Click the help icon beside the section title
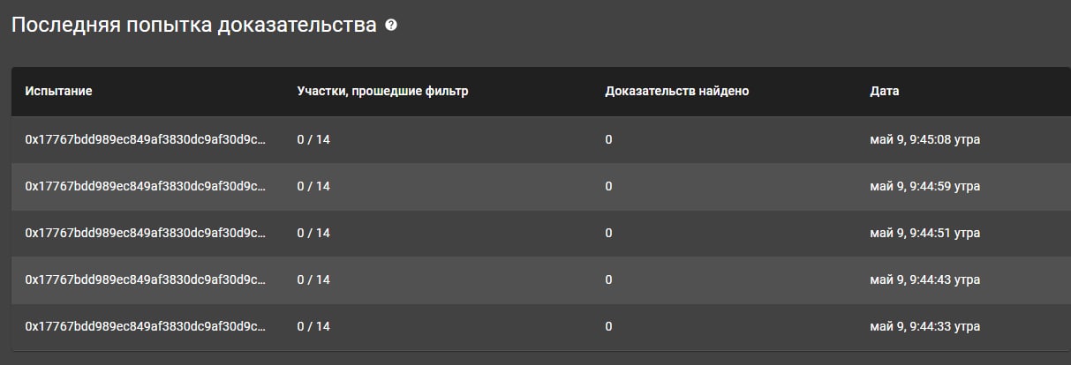Viewport: 1071px width, 365px height. 391,26
